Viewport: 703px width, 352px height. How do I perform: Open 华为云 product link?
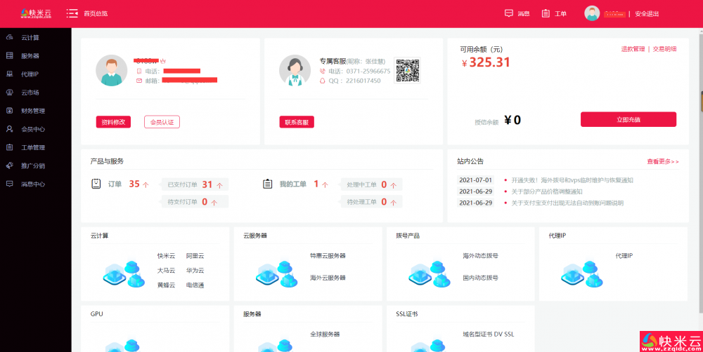[195, 271]
